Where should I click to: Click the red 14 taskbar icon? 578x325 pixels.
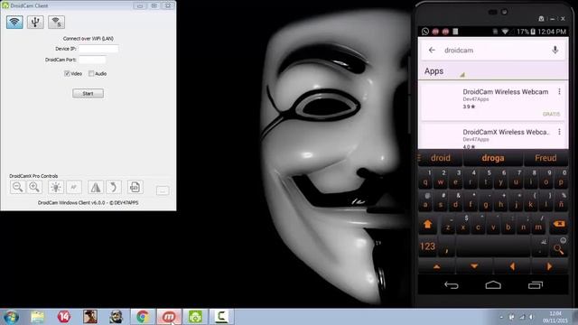coord(64,317)
